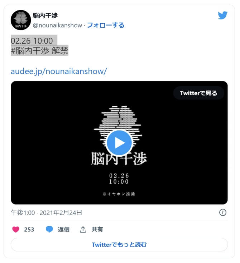The image size is (240, 263).
Task: Click the フォローする follow link
Action: point(106,25)
